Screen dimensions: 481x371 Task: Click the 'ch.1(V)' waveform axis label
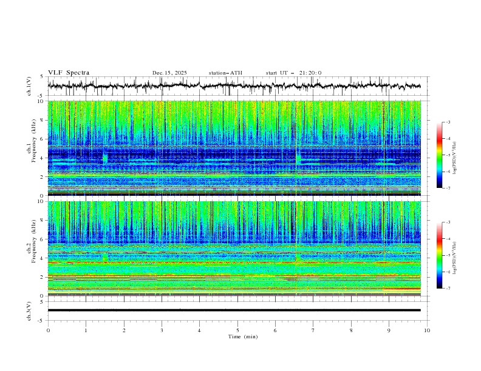click(29, 86)
